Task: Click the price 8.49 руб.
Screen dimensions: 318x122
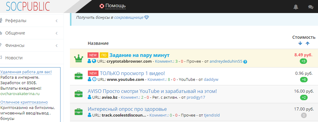Action: pos(304,55)
